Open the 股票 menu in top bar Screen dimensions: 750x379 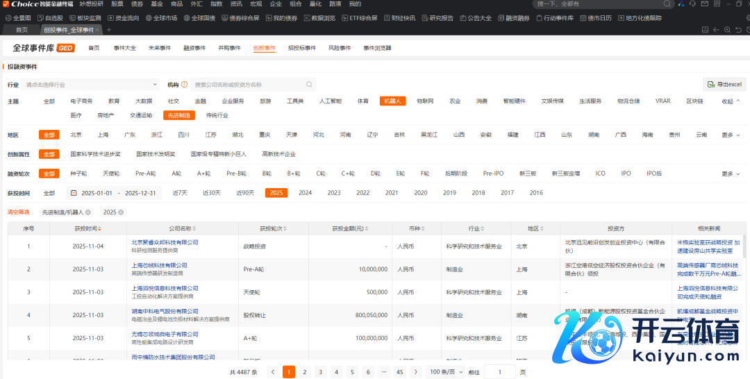click(117, 4)
